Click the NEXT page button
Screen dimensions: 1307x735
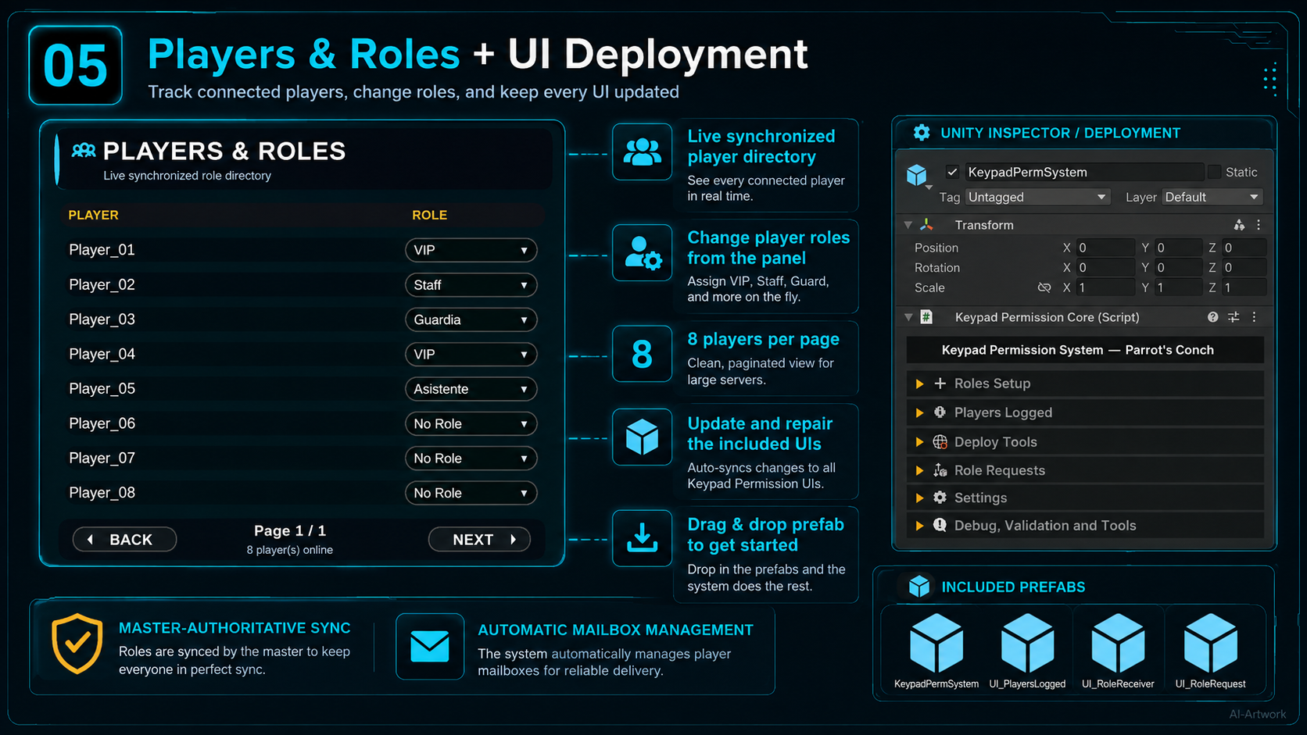coord(479,539)
